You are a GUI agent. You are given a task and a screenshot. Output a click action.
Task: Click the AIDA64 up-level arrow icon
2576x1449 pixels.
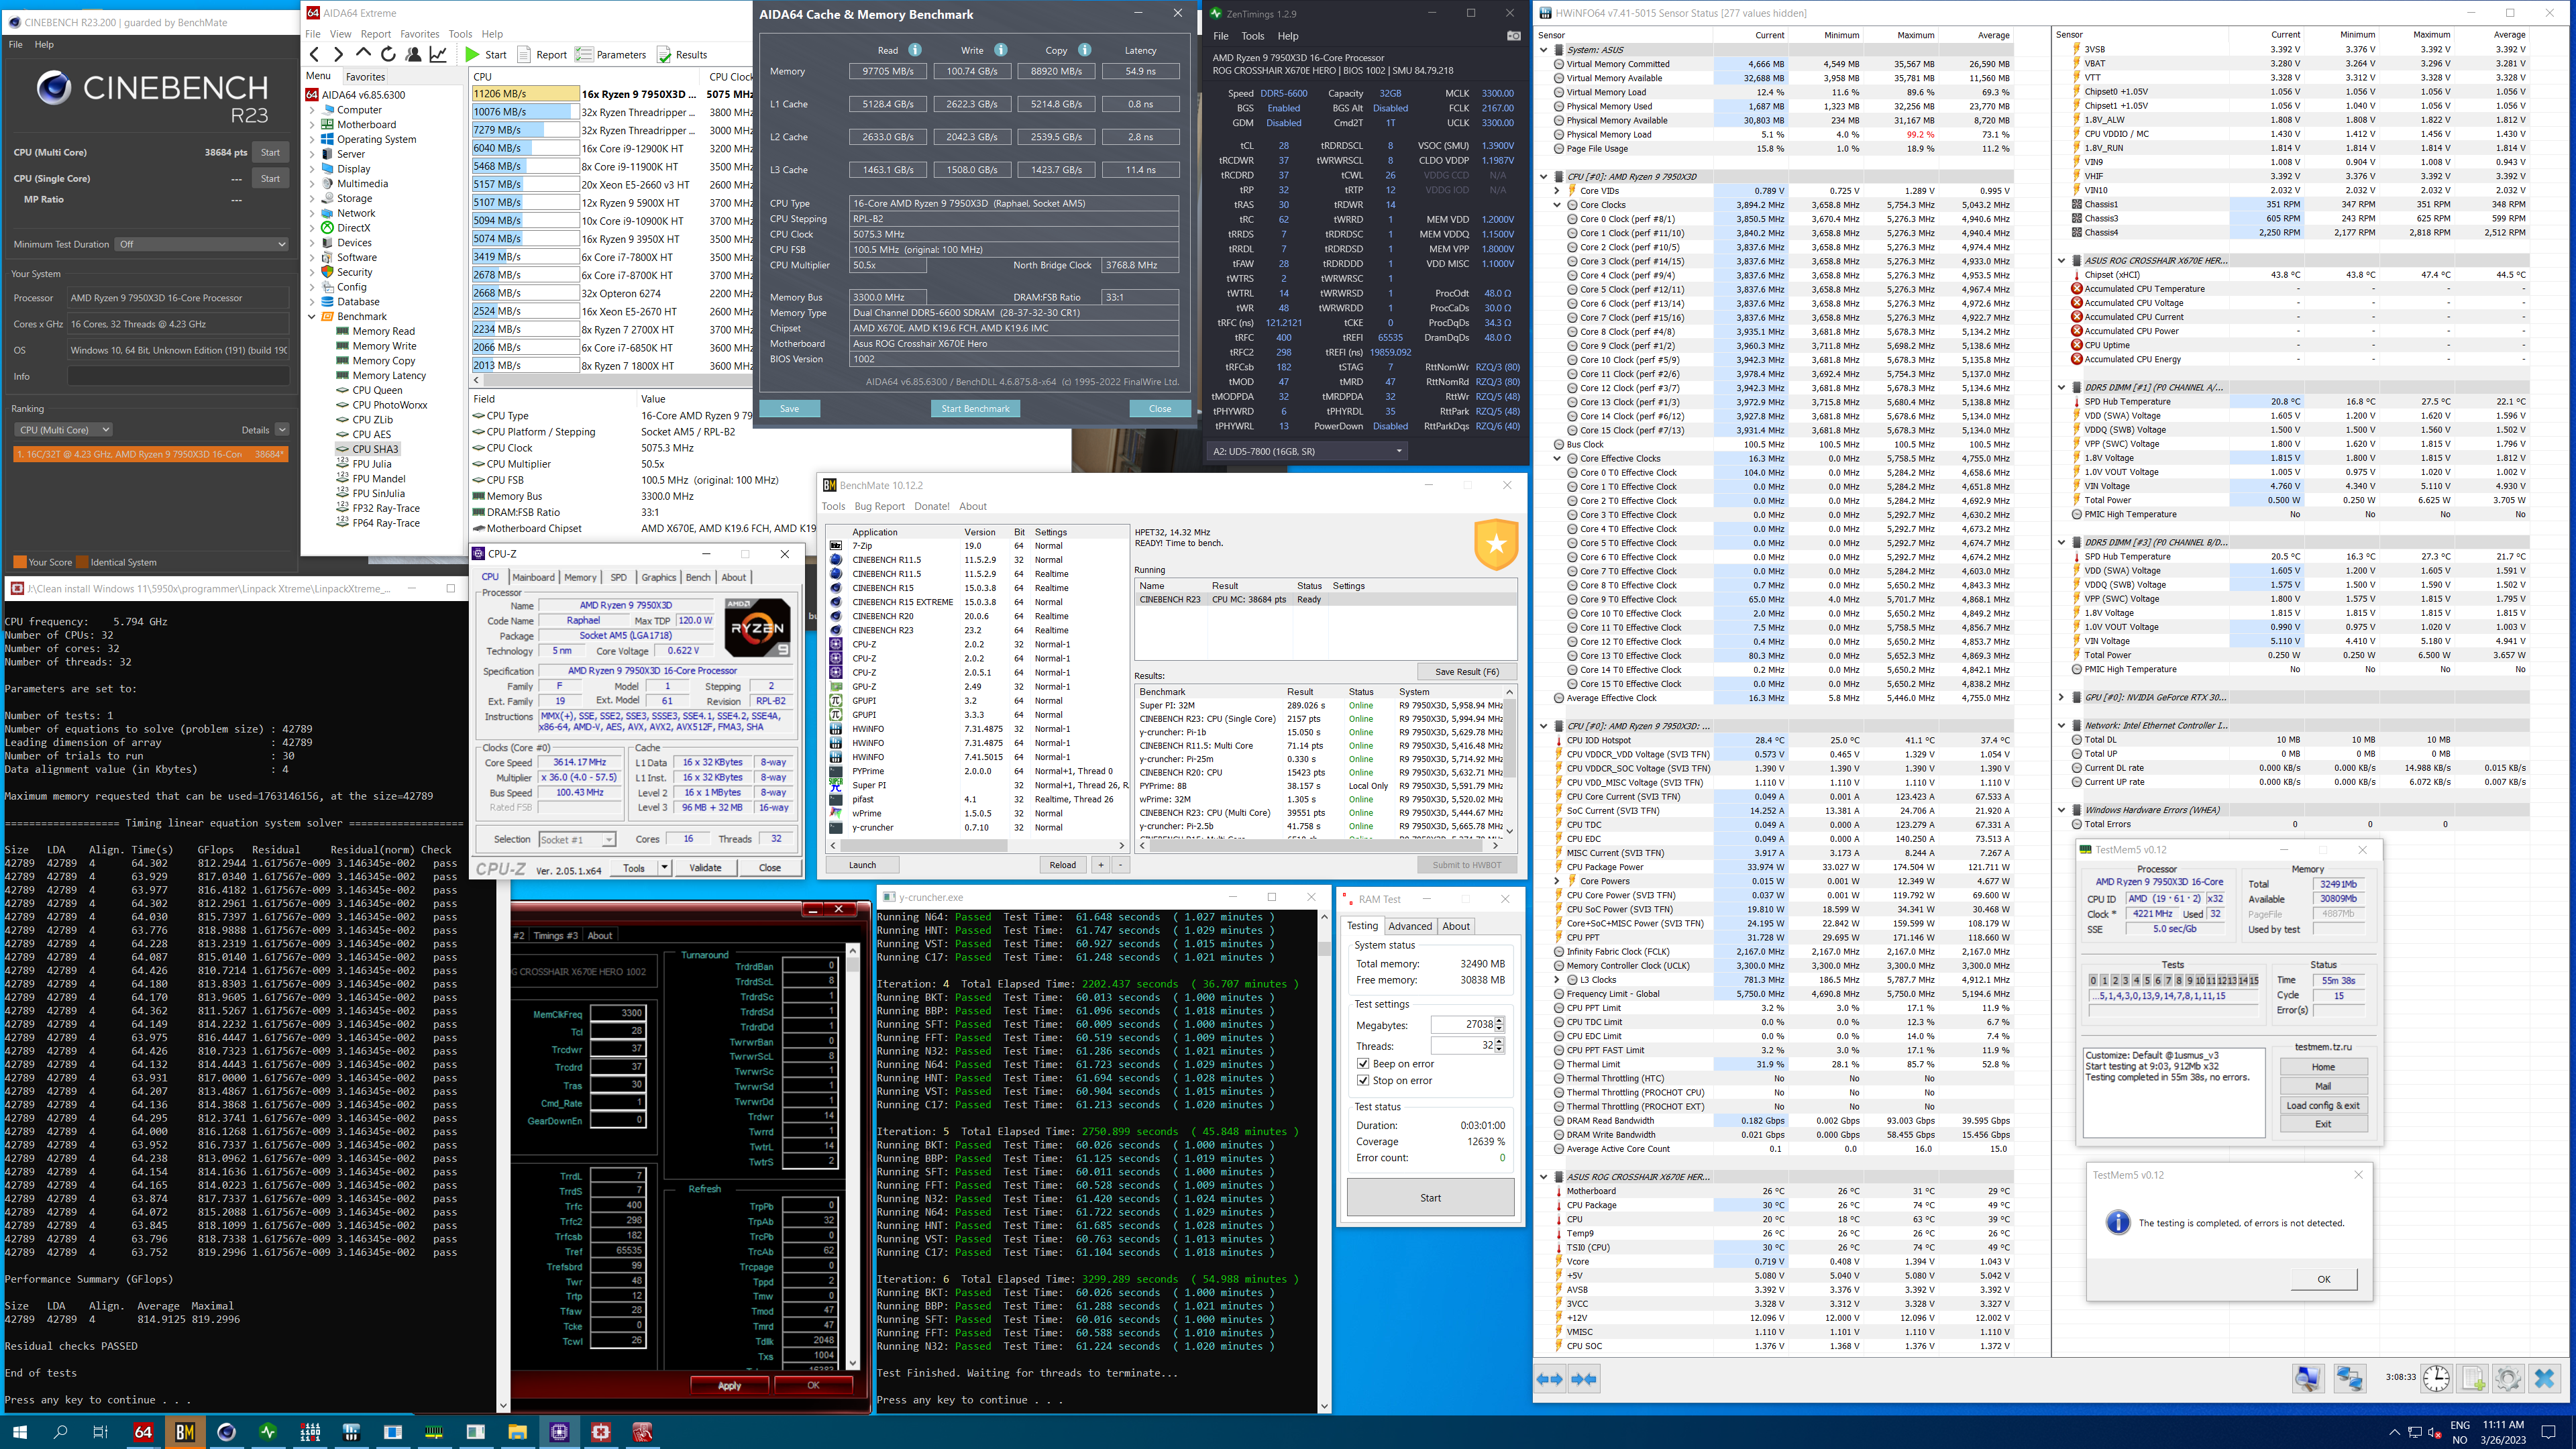(363, 54)
